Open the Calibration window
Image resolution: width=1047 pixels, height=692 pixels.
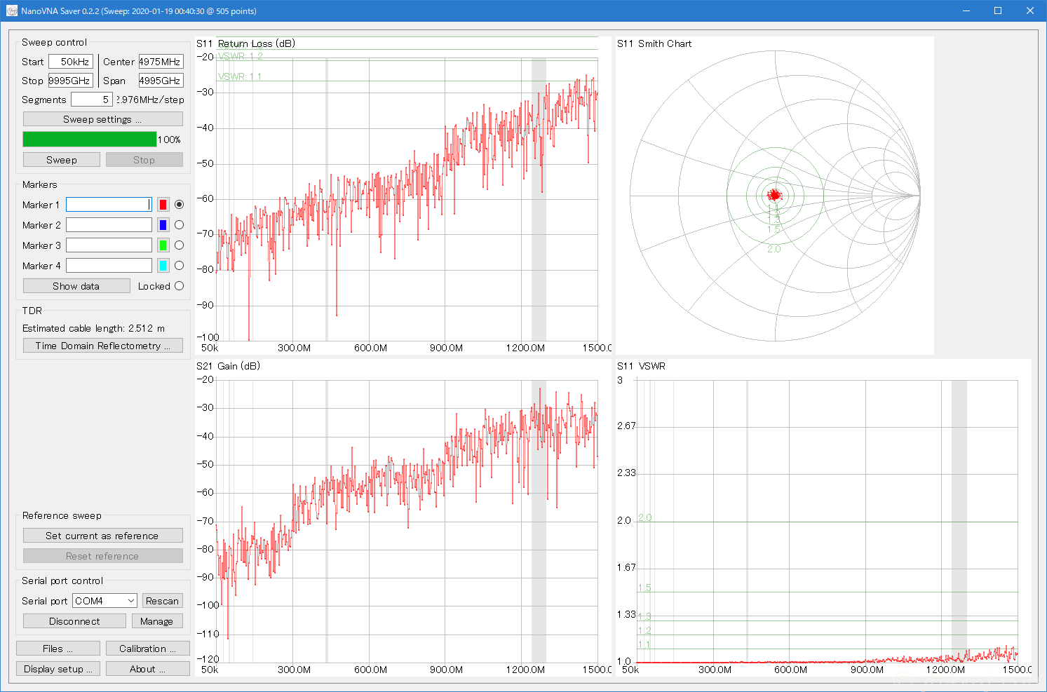(x=148, y=649)
